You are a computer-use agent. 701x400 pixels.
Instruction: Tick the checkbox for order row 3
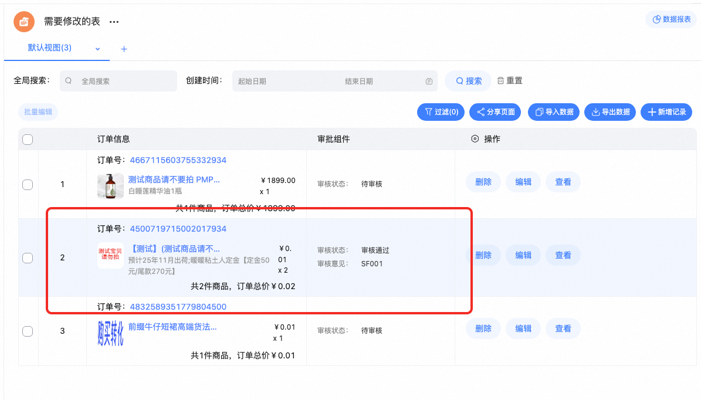(28, 331)
